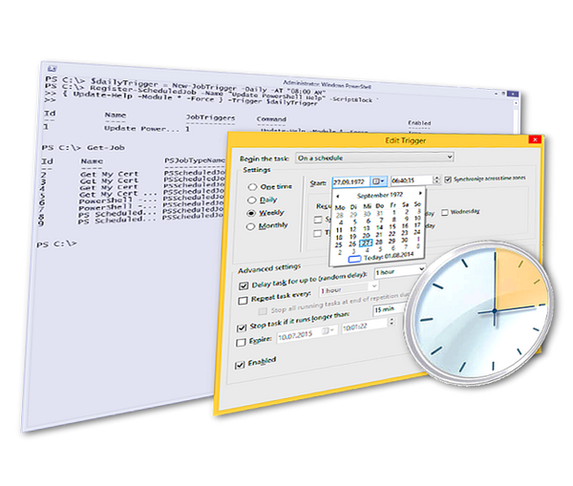This screenshot has width=573, height=486.
Task: Select day 11 in the calendar
Action: (x=339, y=230)
